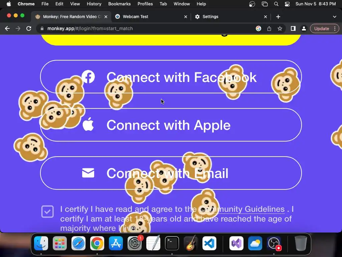
Task: Open TextEdit from the Dock
Action: coord(153,243)
